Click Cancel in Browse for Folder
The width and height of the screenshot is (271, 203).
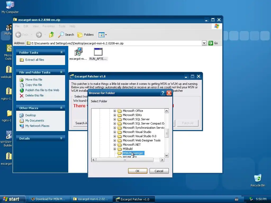[x=159, y=171]
